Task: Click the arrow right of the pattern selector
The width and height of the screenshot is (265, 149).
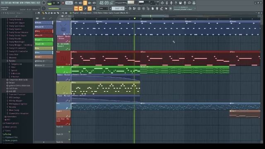Action: pos(126,8)
